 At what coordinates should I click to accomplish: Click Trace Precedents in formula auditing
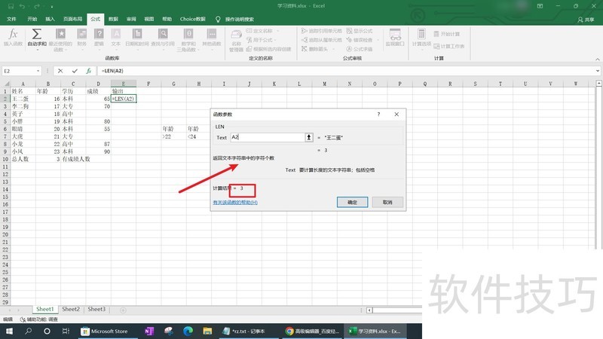[322, 31]
